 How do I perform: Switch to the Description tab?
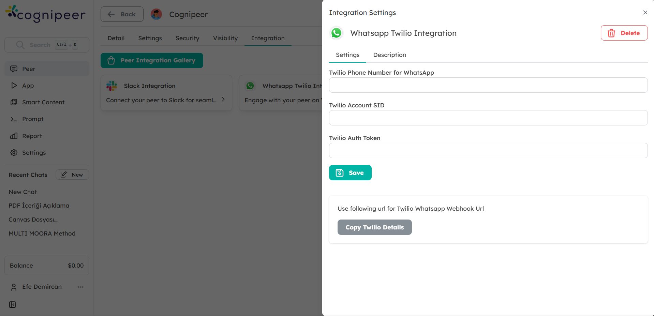[389, 55]
